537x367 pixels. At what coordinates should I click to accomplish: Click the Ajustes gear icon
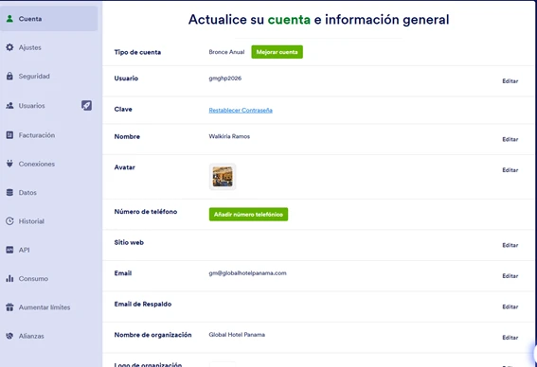tap(9, 47)
